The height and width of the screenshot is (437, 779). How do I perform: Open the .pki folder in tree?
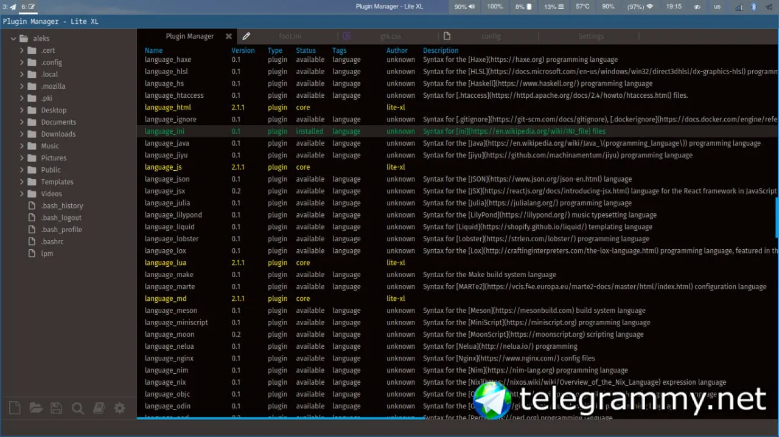click(47, 98)
